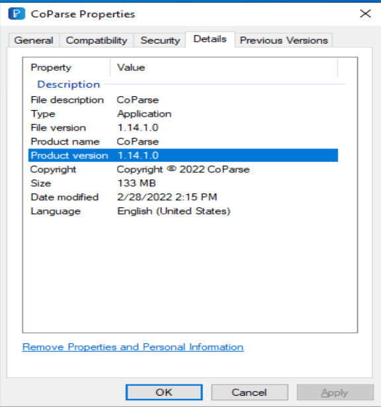This screenshot has width=381, height=407.
Task: Select the File version row
Action: pyautogui.click(x=183, y=128)
